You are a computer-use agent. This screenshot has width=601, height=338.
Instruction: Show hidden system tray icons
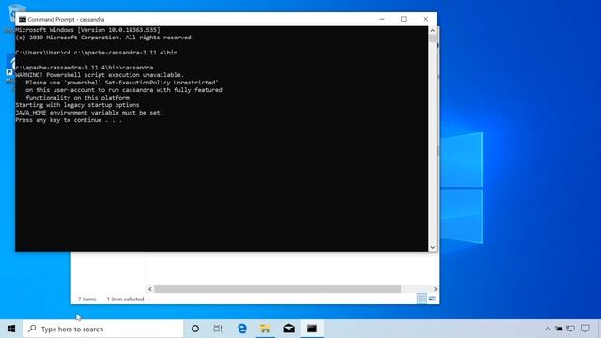547,329
